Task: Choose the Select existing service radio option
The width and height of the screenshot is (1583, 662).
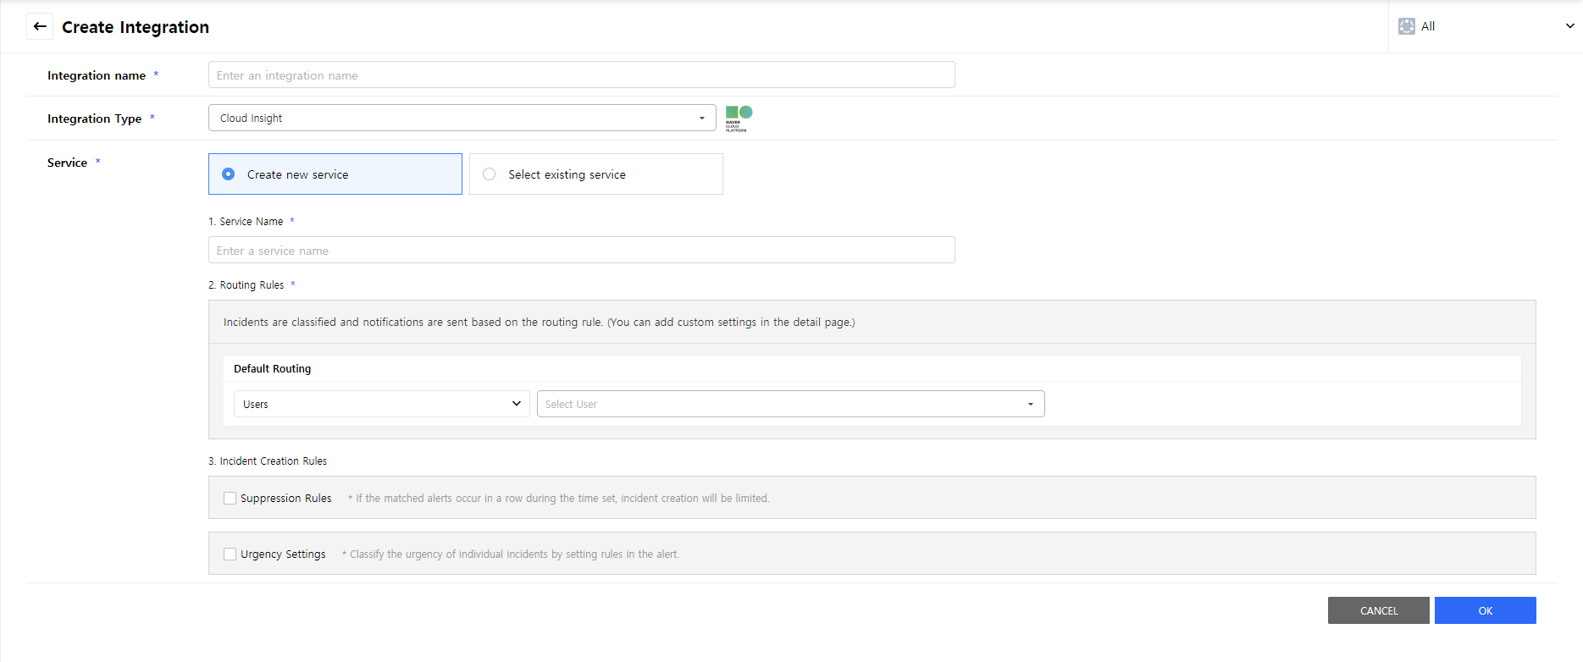Action: click(490, 174)
